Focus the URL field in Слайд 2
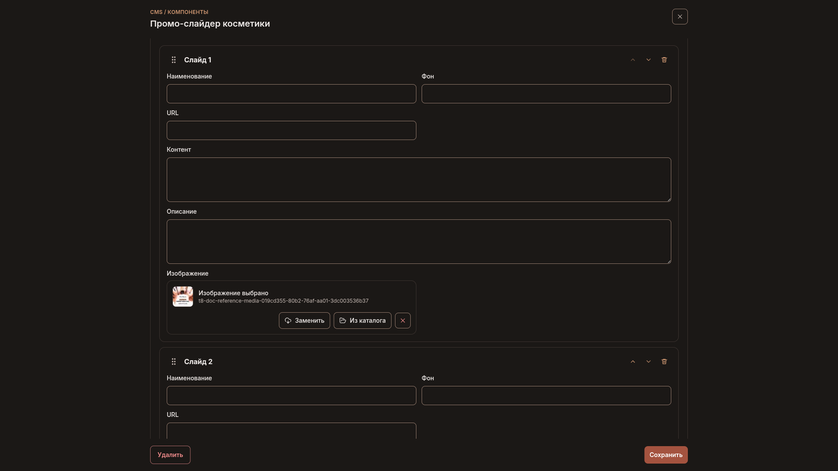Screen dimensions: 838x471 tap(292, 431)
